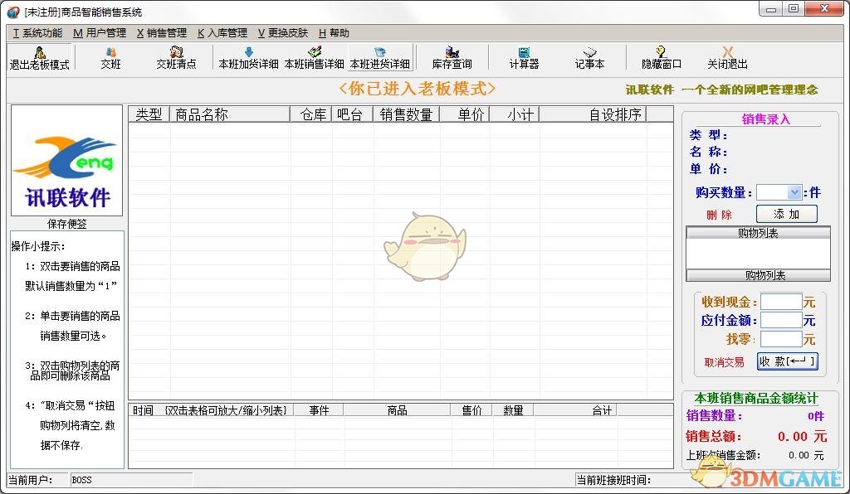
Task: Focus the 收到现金 cash received field
Action: (780, 302)
